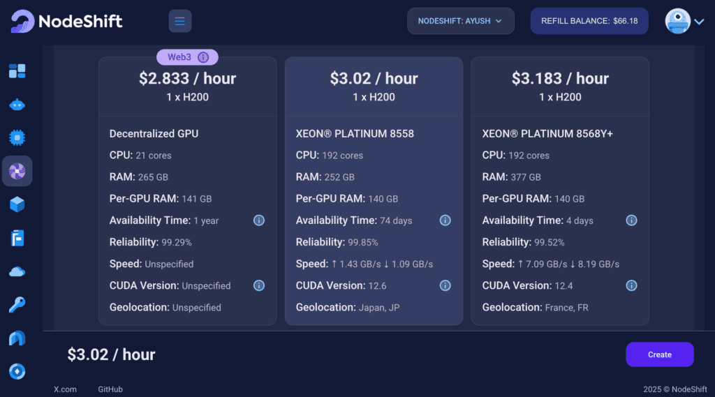Open the X.com footer link

tap(65, 389)
